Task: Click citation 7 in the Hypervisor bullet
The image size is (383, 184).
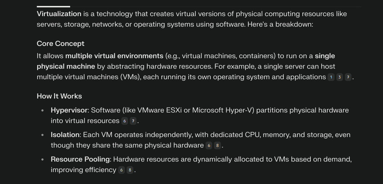Action: tap(133, 121)
